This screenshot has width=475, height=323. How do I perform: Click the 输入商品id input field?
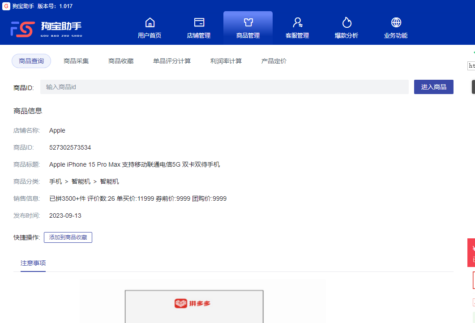pos(224,87)
